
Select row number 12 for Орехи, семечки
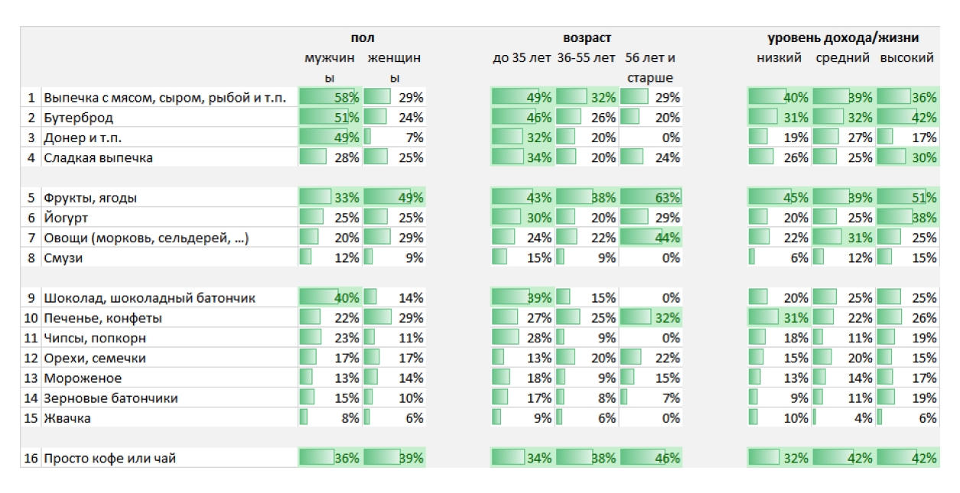coord(31,358)
